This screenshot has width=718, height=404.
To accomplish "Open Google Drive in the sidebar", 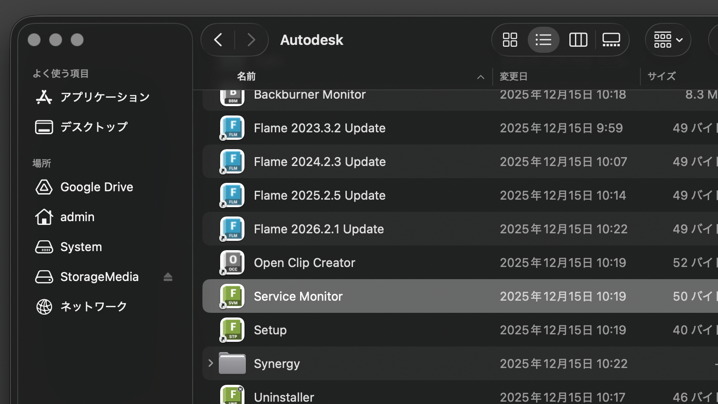I will coord(96,187).
